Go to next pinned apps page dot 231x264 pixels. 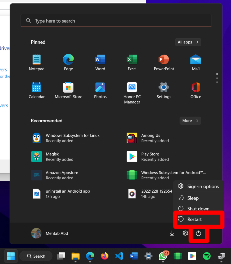[x=217, y=78]
